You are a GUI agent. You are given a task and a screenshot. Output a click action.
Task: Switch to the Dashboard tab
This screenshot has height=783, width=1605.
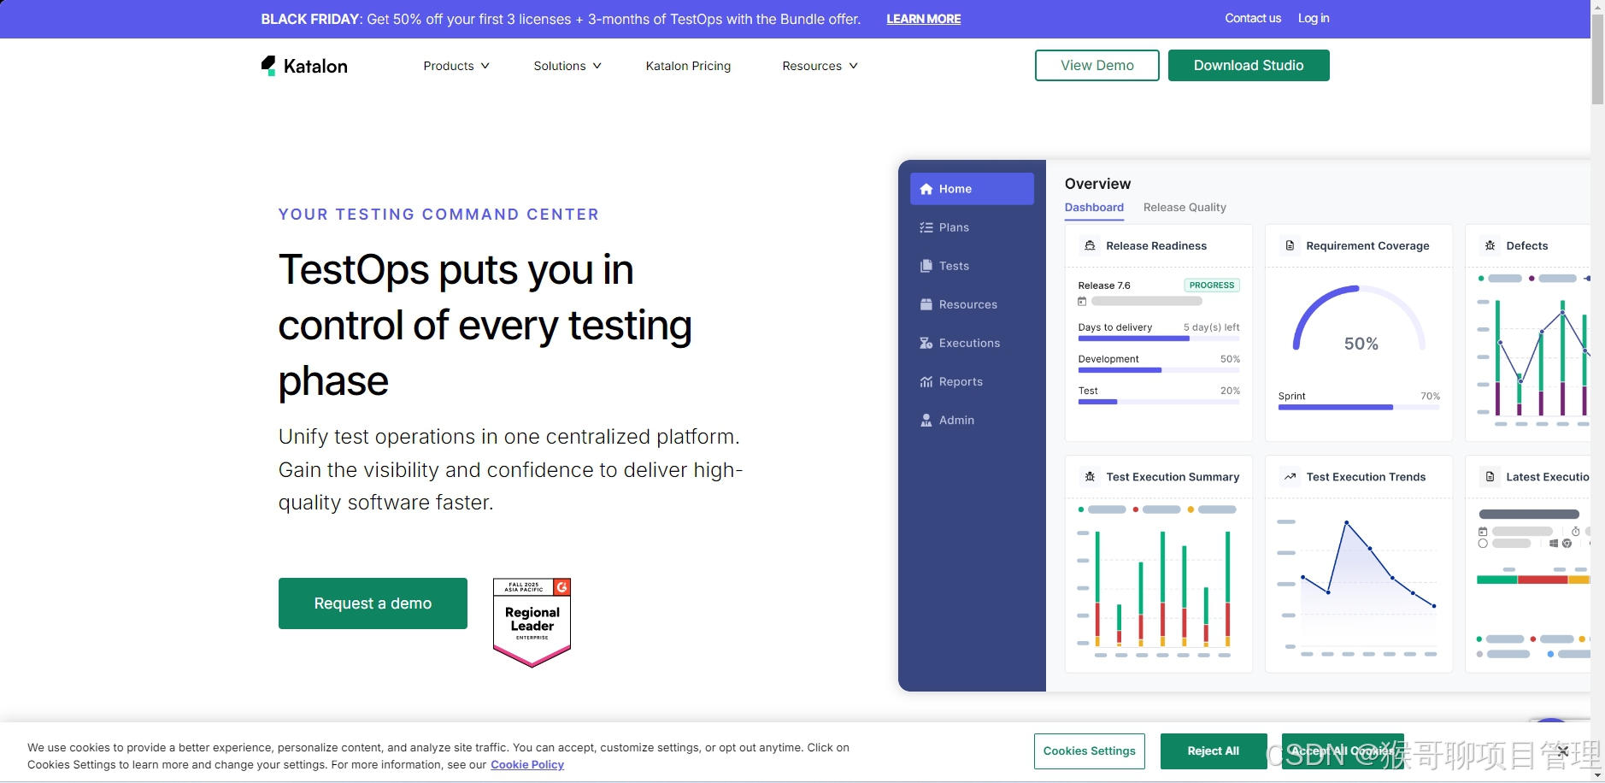point(1094,208)
